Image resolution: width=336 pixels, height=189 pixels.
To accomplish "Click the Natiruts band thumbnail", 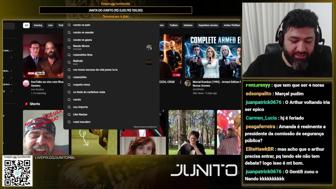I will [149, 62].
